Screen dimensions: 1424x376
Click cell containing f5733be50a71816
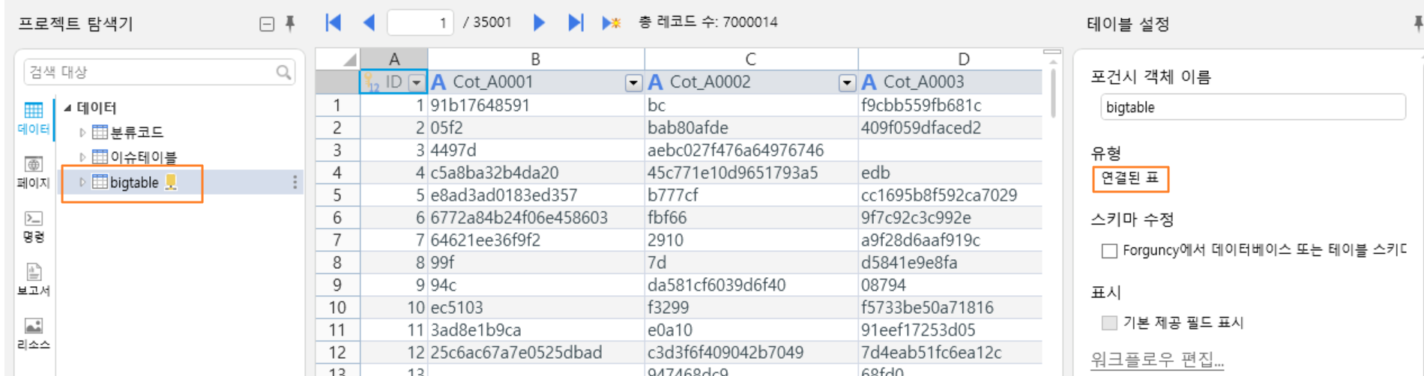(950, 308)
